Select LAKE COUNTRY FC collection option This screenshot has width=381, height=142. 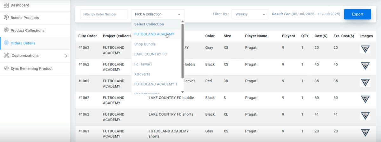150,54
